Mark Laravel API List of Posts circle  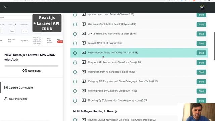click(75, 43)
